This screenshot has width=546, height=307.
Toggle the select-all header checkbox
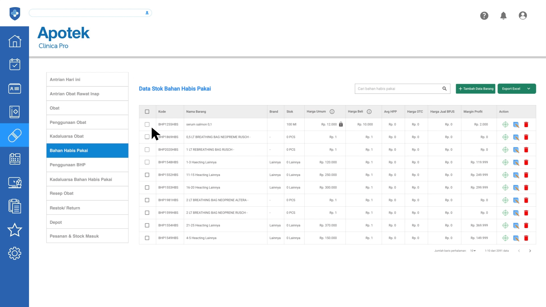click(x=147, y=112)
